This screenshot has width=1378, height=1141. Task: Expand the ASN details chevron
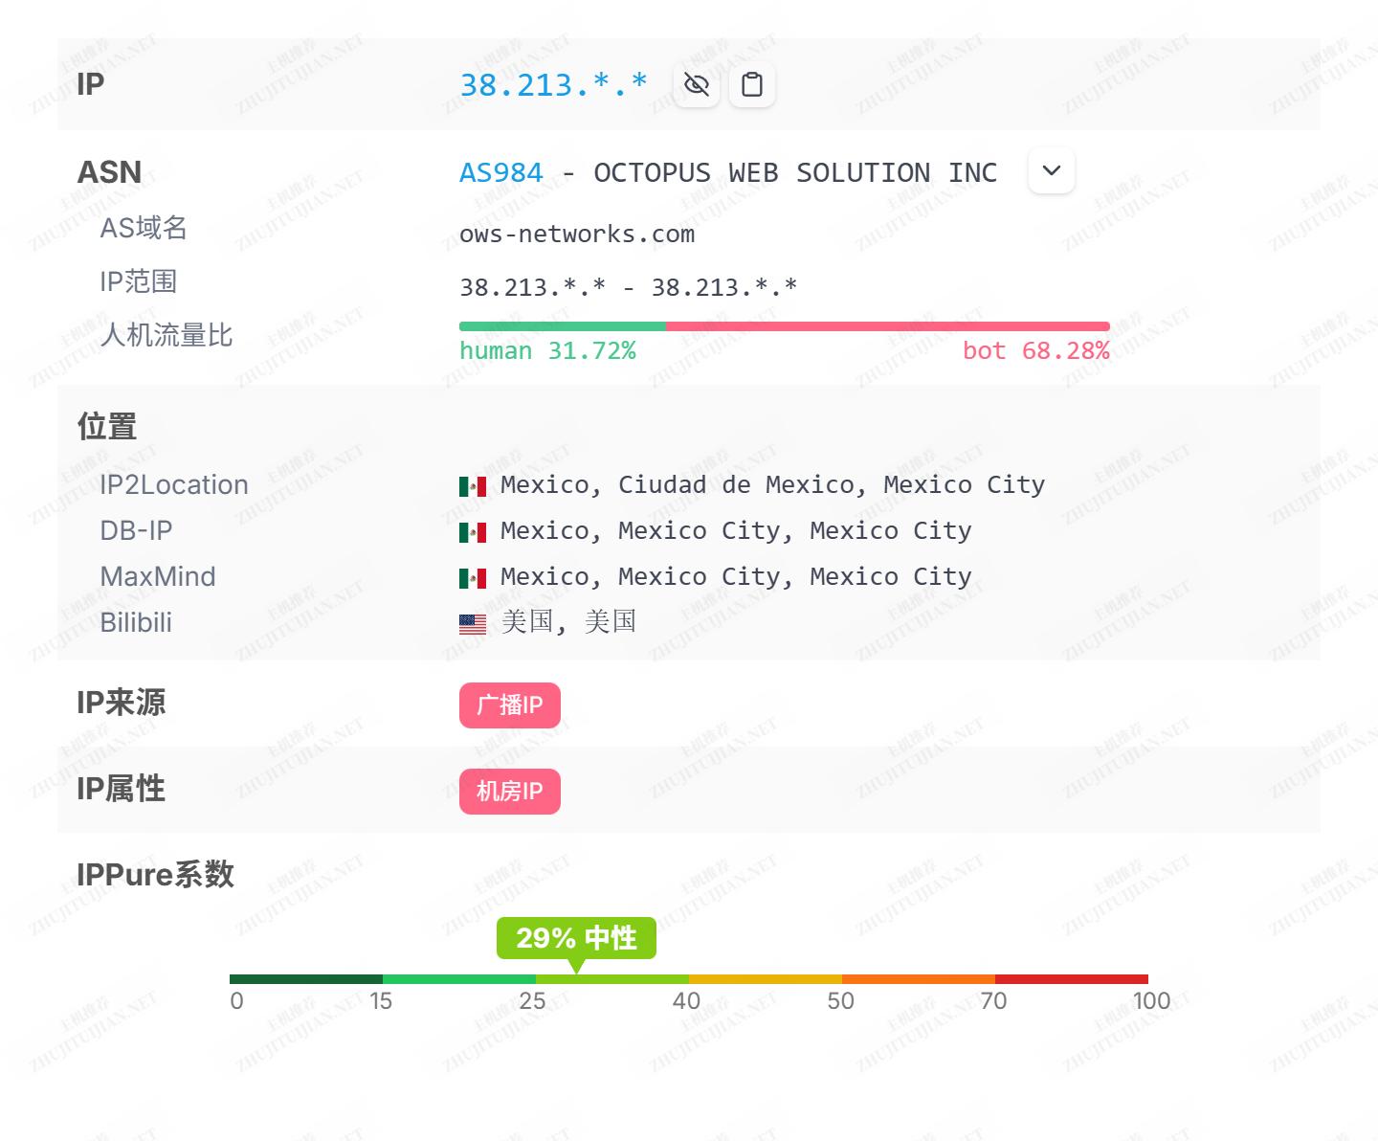[x=1051, y=171]
